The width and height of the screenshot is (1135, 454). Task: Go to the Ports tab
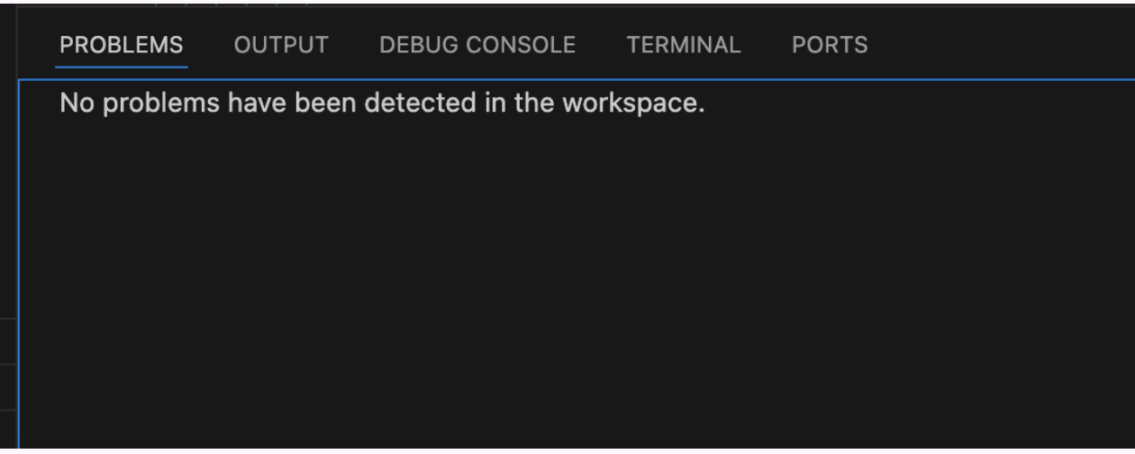tap(830, 45)
